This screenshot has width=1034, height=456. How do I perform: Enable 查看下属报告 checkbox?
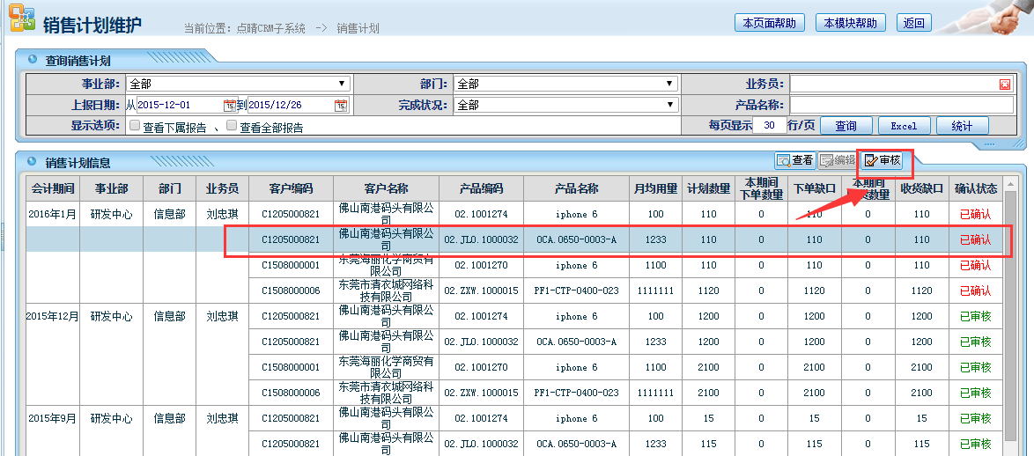click(x=135, y=126)
